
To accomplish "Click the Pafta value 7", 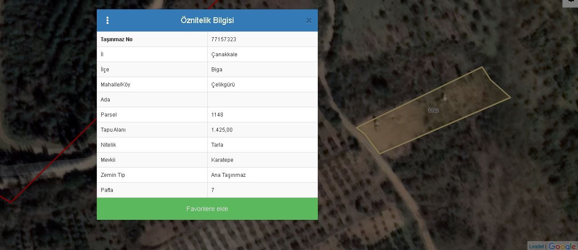I will point(213,190).
